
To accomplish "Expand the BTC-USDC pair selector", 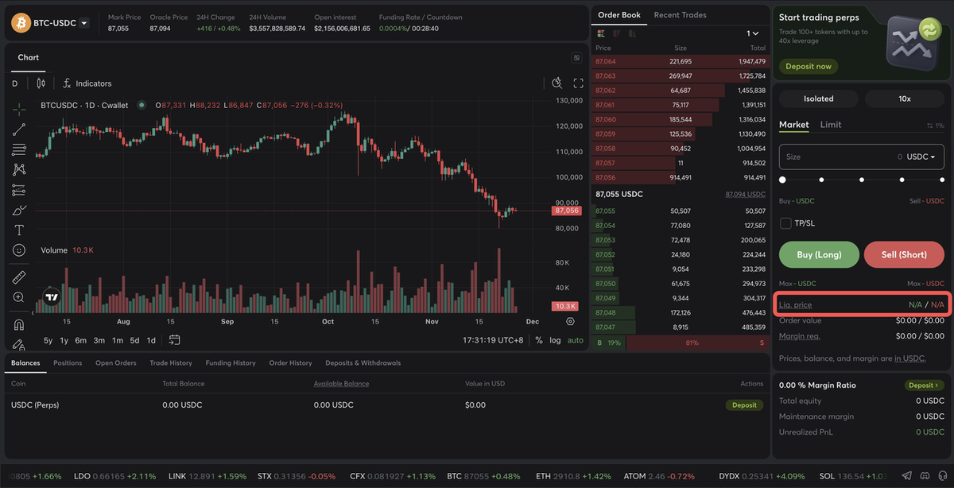I will tap(83, 23).
